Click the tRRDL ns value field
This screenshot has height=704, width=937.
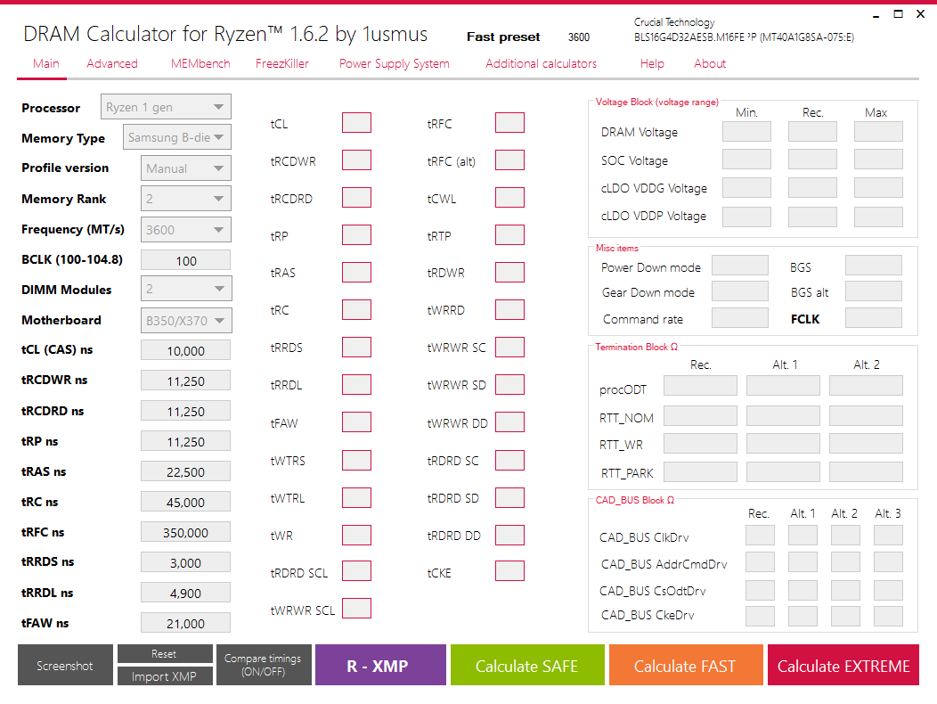pos(186,593)
